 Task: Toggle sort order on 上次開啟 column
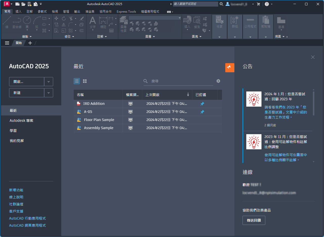tap(188, 95)
